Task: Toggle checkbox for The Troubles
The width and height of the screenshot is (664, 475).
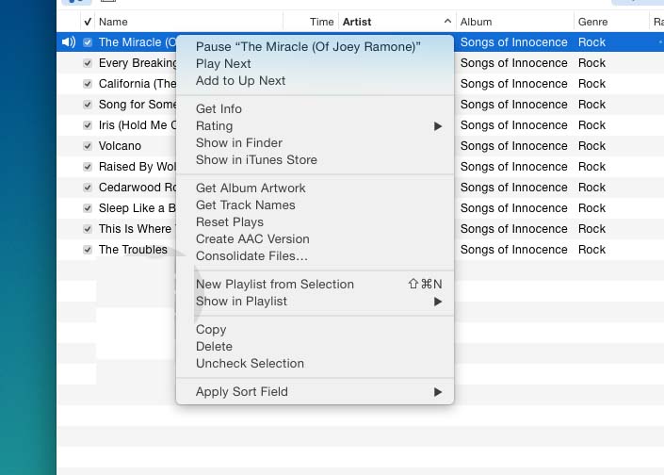Action: [88, 250]
